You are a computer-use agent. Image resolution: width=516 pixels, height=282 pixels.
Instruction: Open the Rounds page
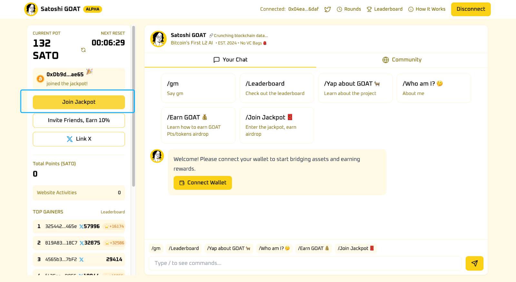point(349,9)
